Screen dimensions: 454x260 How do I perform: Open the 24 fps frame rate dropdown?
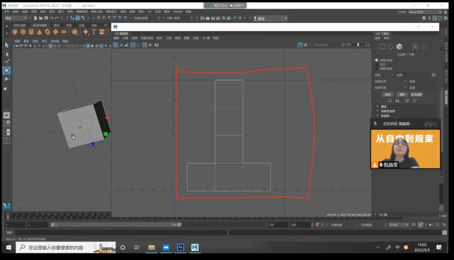pyautogui.click(x=399, y=225)
